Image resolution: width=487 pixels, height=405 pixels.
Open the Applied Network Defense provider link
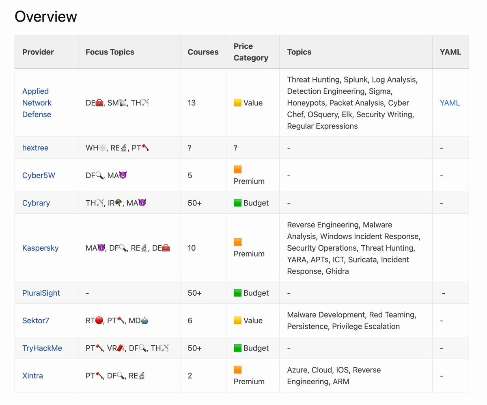click(x=37, y=103)
